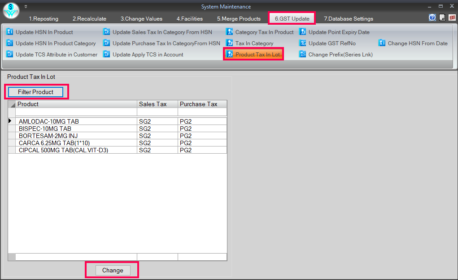Click the Update Purchase Tax In CategoryFrom HSN icon
Image resolution: width=458 pixels, height=280 pixels.
click(x=107, y=43)
